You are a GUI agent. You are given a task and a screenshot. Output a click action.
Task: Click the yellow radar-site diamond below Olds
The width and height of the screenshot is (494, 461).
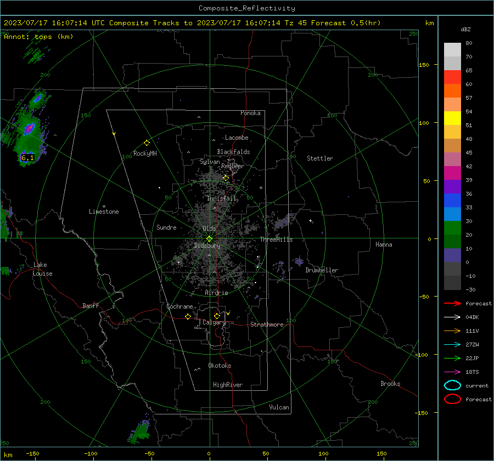coord(209,238)
